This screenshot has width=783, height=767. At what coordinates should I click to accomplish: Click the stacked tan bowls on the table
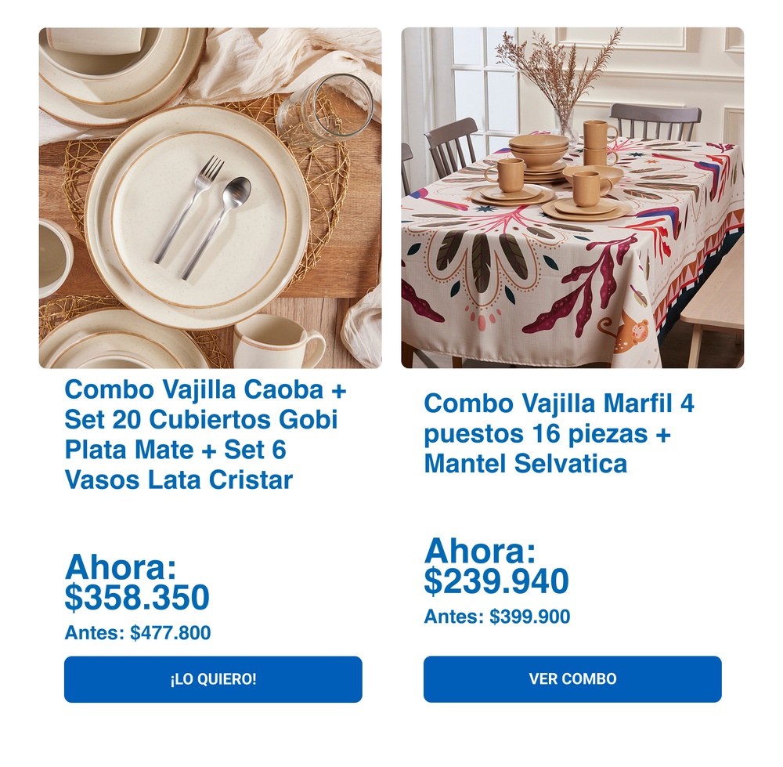538,150
